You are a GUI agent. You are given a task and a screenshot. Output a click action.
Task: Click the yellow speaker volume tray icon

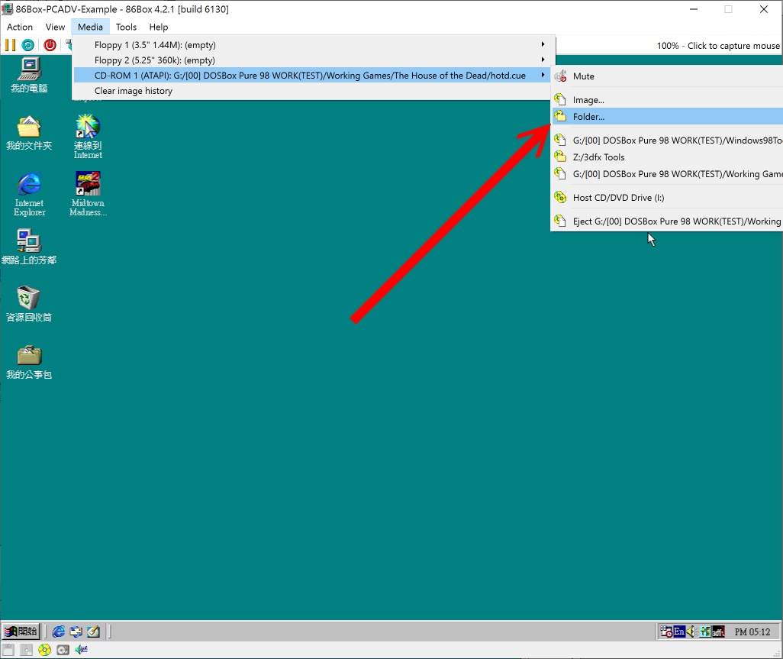click(x=691, y=632)
